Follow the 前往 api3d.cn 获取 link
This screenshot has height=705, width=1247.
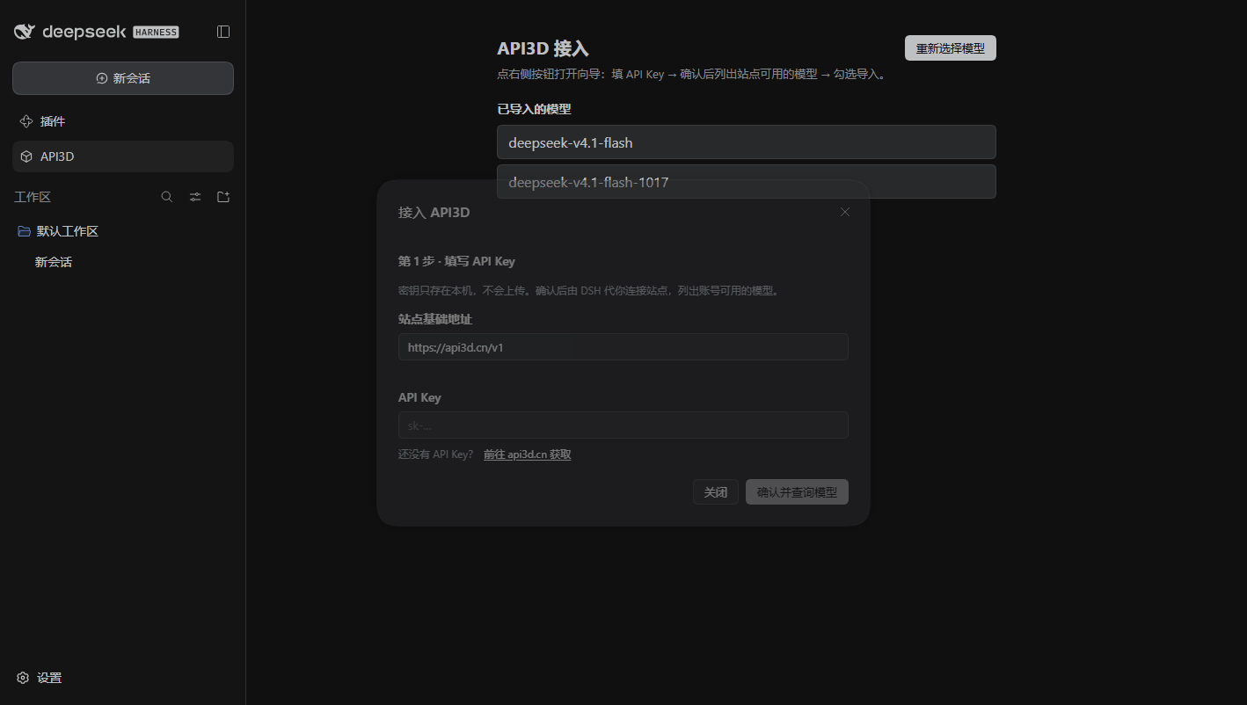(527, 454)
